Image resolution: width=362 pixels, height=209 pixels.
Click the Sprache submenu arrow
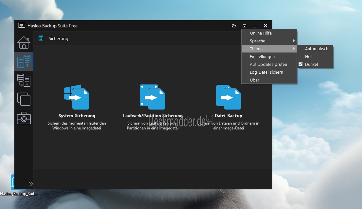click(x=294, y=41)
